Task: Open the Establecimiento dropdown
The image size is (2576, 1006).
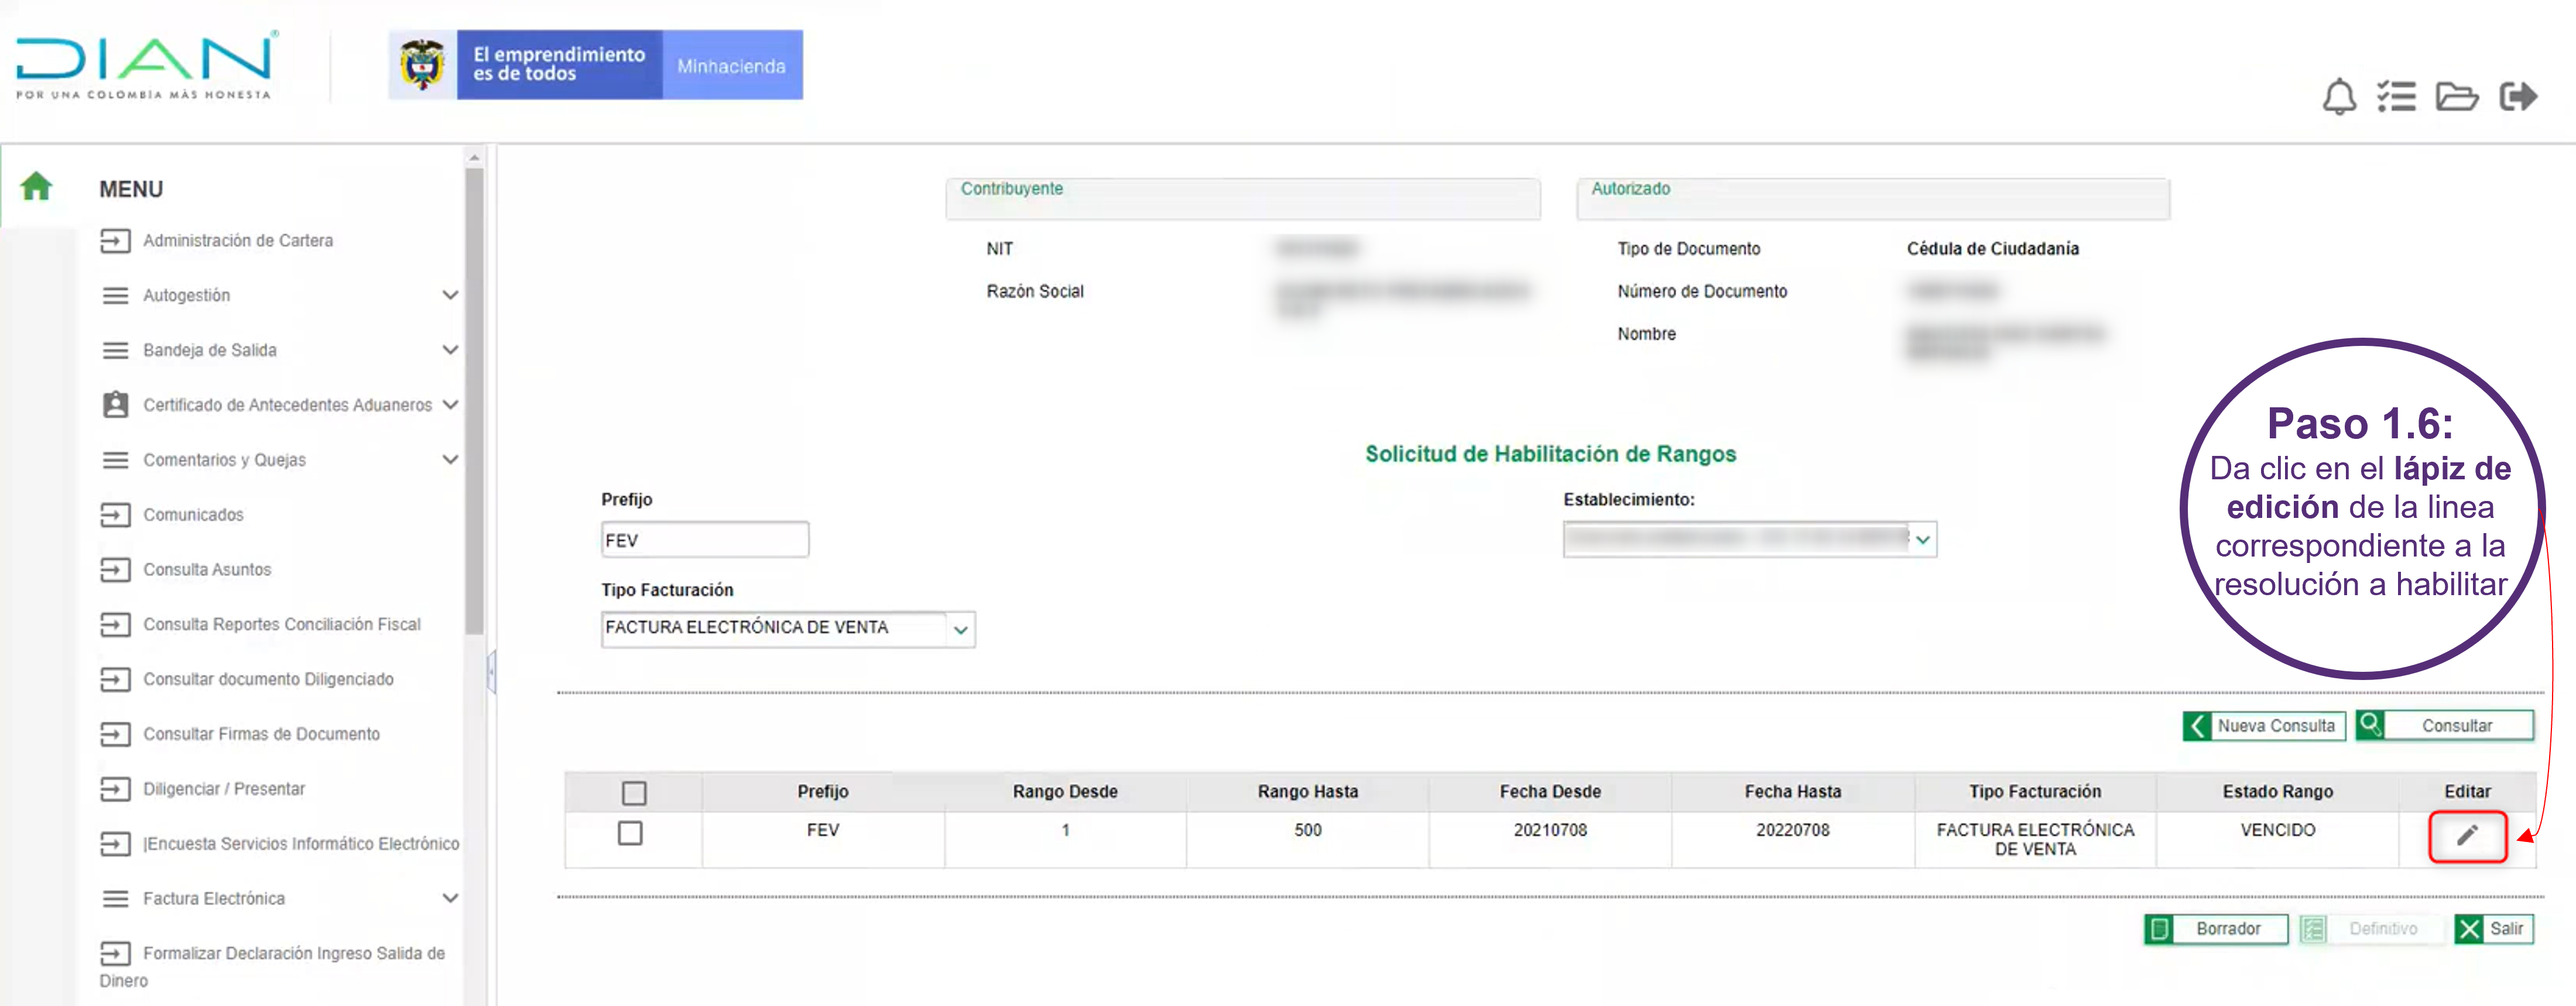Action: pos(1922,540)
